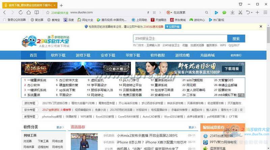Select the 安卓下载 navigation tab

point(108,55)
